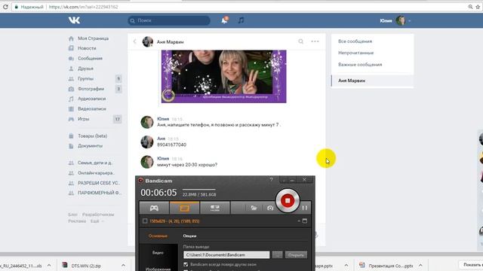This screenshot has width=483, height=271.
Task: Open Аудиозаписи section
Action: point(91,99)
